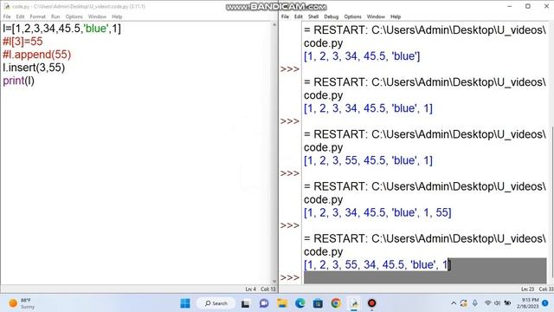Image resolution: width=554 pixels, height=312 pixels.
Task: Click the code.py editor title bar icon
Action: pos(7,6)
